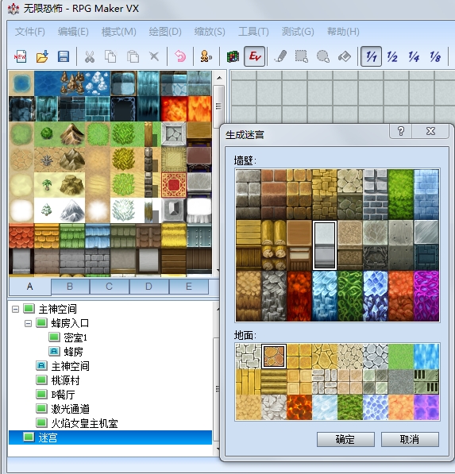Choose the purple crystal vine wall tile

[x=426, y=296]
